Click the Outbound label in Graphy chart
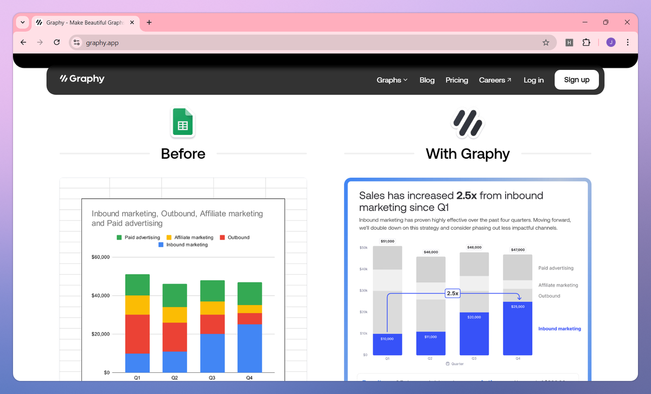The height and width of the screenshot is (394, 651). 549,296
